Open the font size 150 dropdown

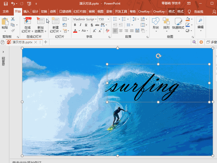click(108, 19)
